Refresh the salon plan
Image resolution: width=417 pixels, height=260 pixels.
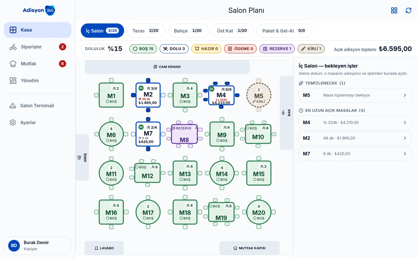point(408,10)
